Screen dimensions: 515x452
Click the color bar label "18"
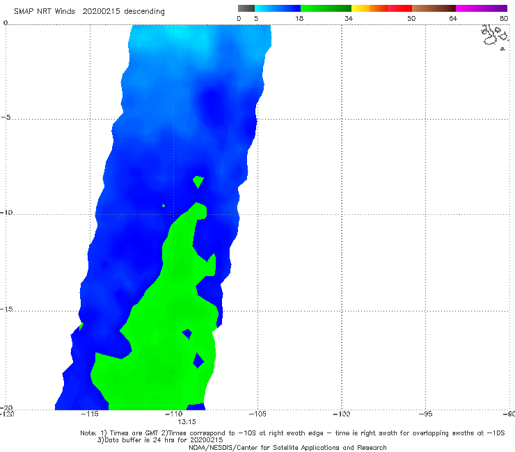(299, 18)
